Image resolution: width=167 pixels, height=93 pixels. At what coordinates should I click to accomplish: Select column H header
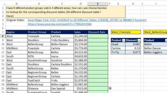133,4
